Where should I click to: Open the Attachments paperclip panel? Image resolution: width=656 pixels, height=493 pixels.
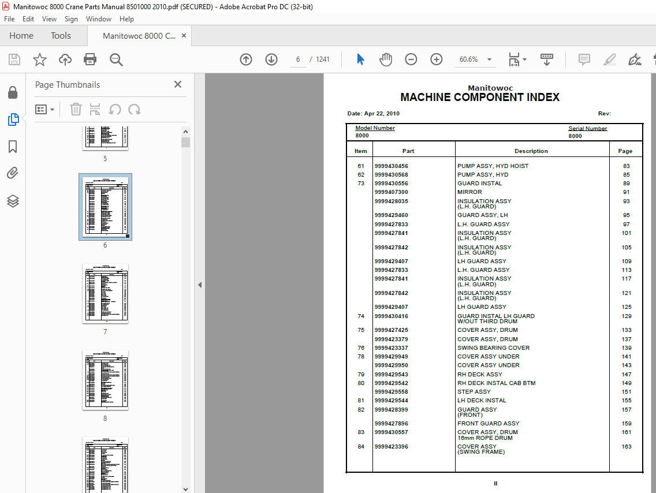pyautogui.click(x=13, y=173)
